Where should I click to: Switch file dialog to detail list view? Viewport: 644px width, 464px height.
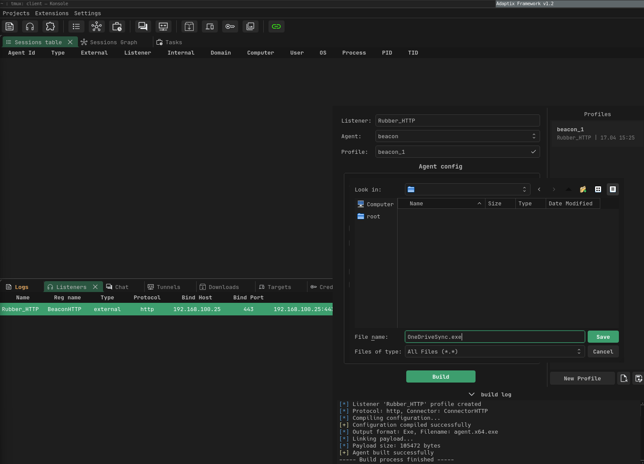[612, 189]
